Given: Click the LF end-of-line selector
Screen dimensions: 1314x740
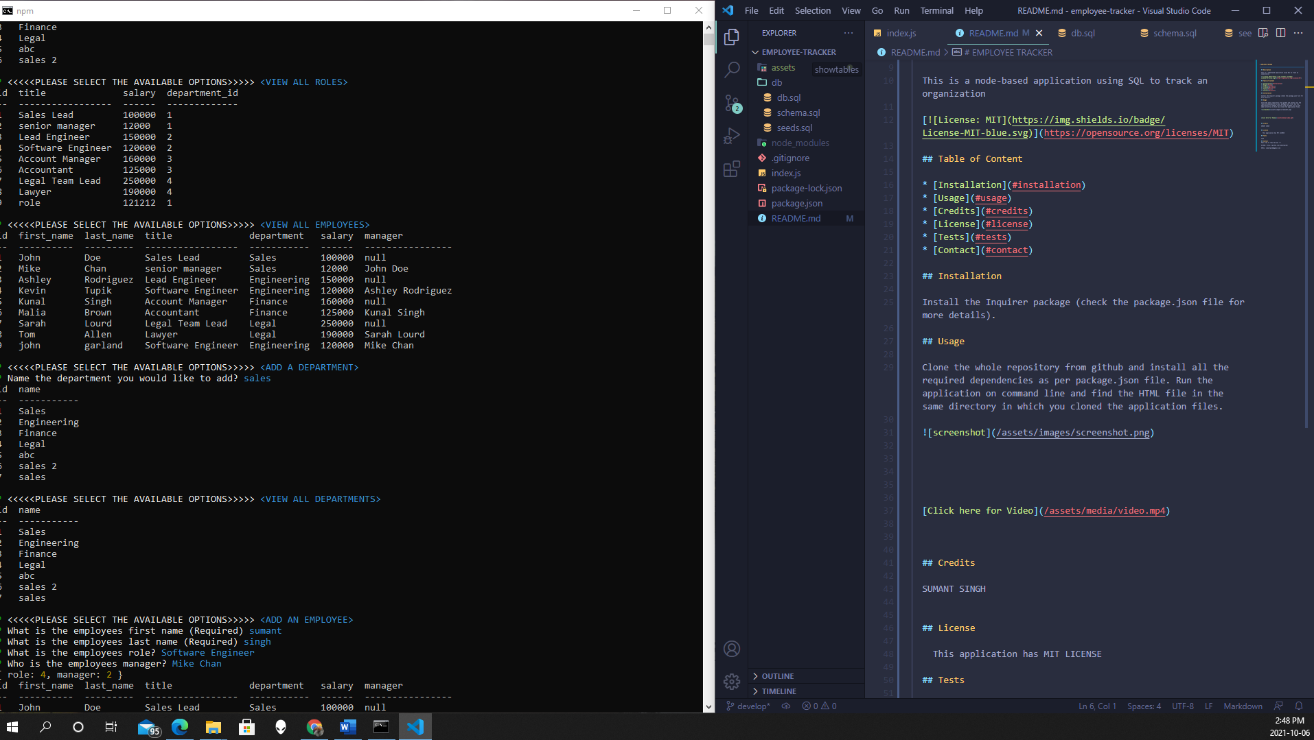Looking at the screenshot, I should [1208, 706].
